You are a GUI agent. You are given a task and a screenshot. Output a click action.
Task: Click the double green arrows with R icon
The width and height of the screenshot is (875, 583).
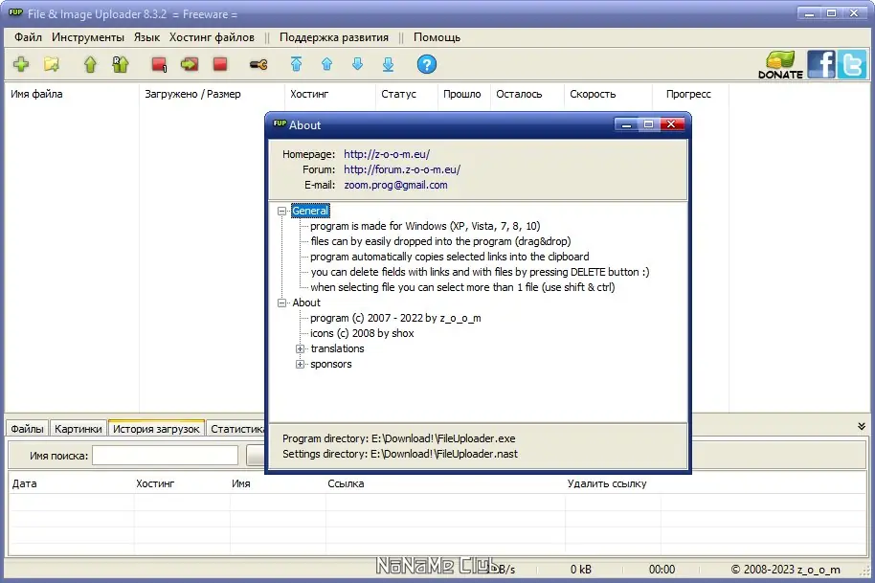[120, 64]
